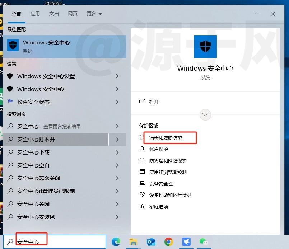The image size is (289, 249).
Task: Expand arrow next to Windows 安全中心设置
Action: pos(117,76)
